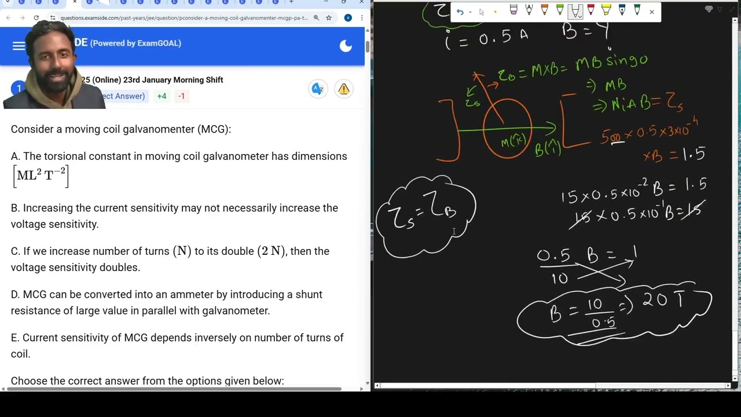This screenshot has height=417, width=741.
Task: Reload the browser page
Action: 36,18
